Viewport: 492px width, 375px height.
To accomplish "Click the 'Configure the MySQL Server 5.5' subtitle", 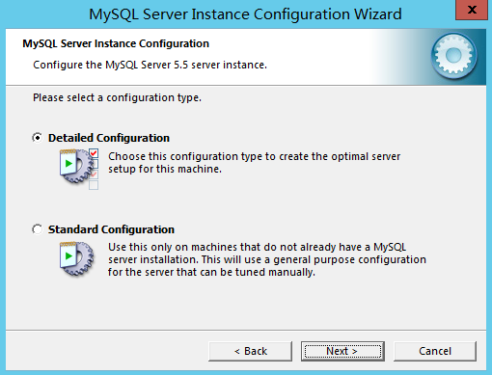I will (x=150, y=65).
